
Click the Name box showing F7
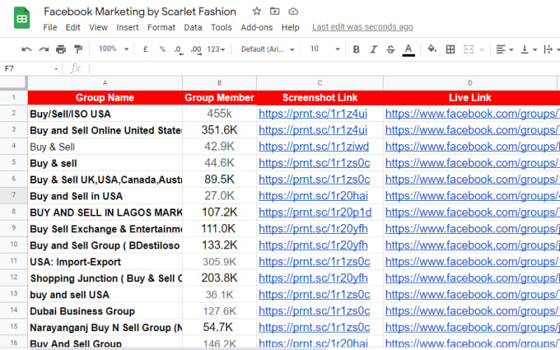[30, 68]
